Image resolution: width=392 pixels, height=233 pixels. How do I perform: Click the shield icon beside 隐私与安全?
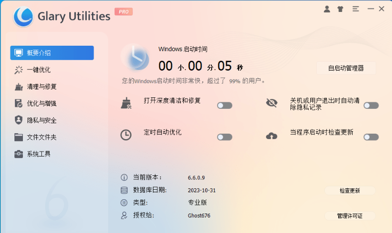18,120
